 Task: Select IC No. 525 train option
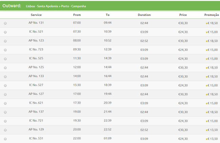[x=5, y=59]
